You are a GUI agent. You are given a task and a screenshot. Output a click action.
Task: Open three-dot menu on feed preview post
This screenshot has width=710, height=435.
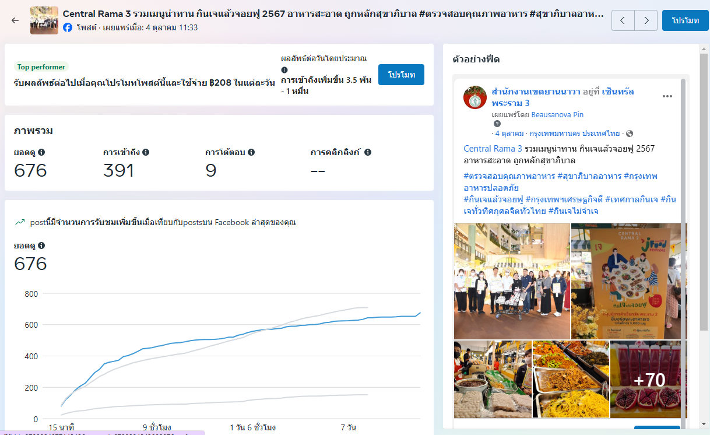(x=667, y=96)
